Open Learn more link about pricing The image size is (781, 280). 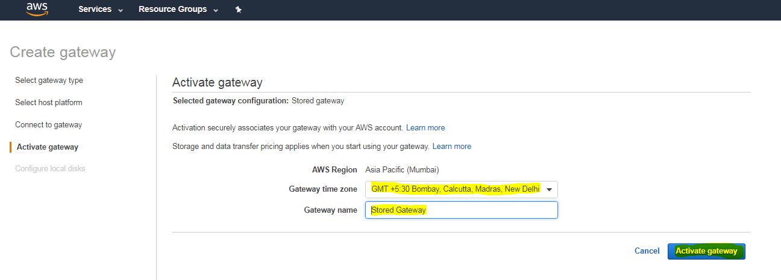(452, 147)
